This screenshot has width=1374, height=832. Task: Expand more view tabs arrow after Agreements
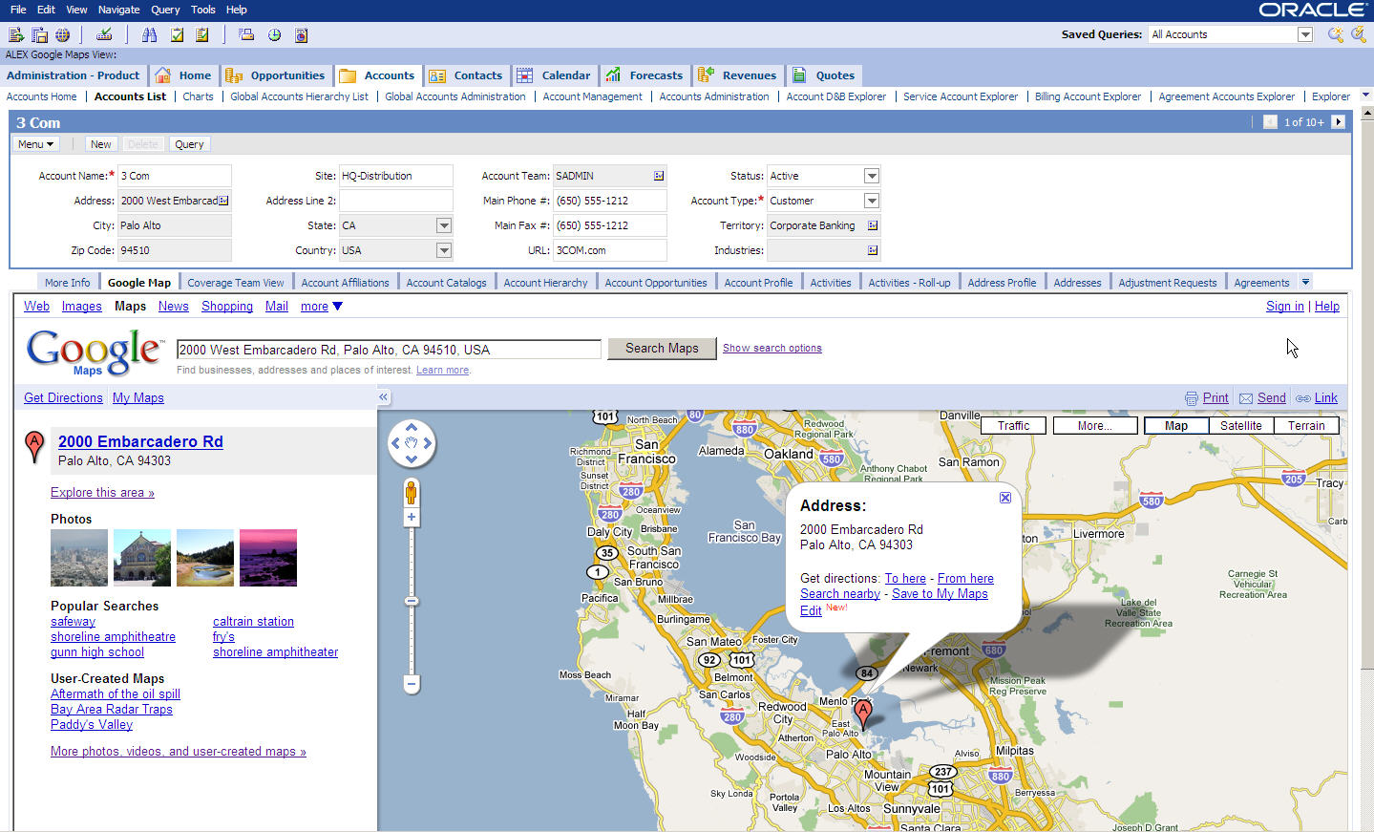click(1305, 282)
